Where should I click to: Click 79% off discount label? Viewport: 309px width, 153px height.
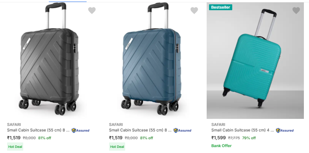249,138
